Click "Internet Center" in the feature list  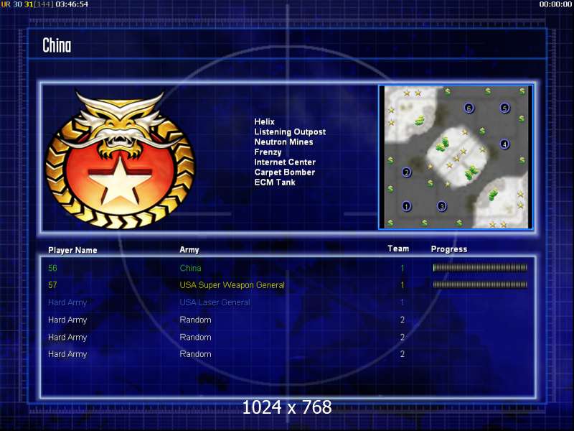285,162
